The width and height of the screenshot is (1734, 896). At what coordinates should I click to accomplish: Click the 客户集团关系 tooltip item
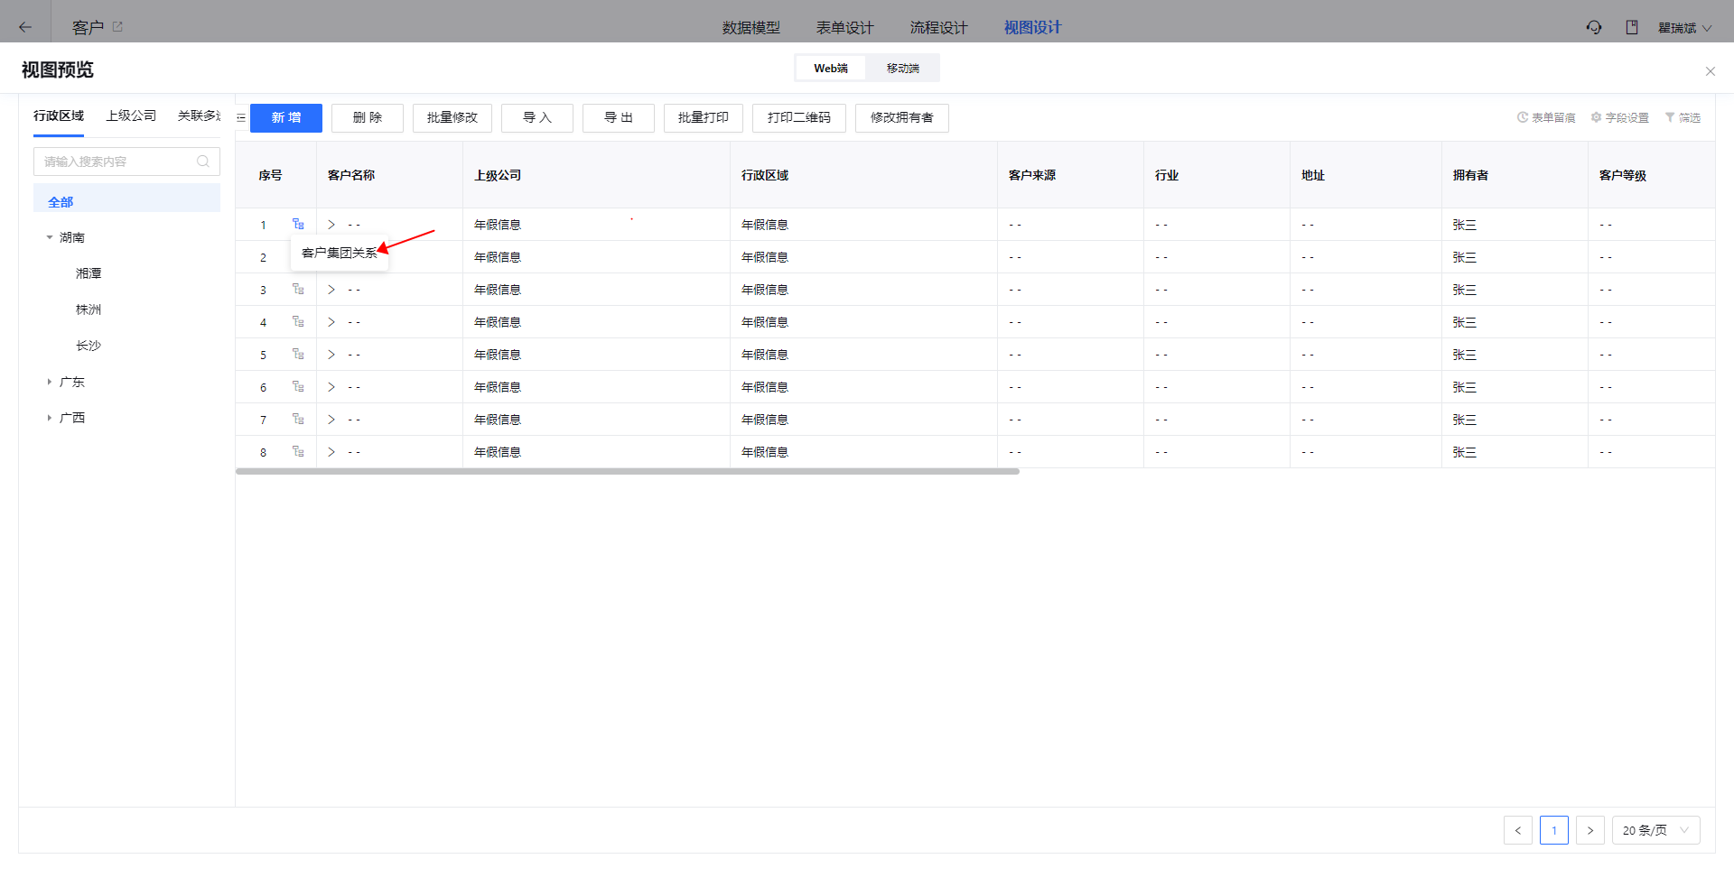pos(340,253)
